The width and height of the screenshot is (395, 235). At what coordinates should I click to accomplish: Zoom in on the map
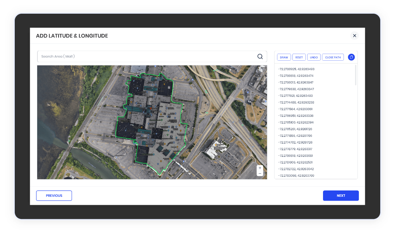(x=260, y=168)
